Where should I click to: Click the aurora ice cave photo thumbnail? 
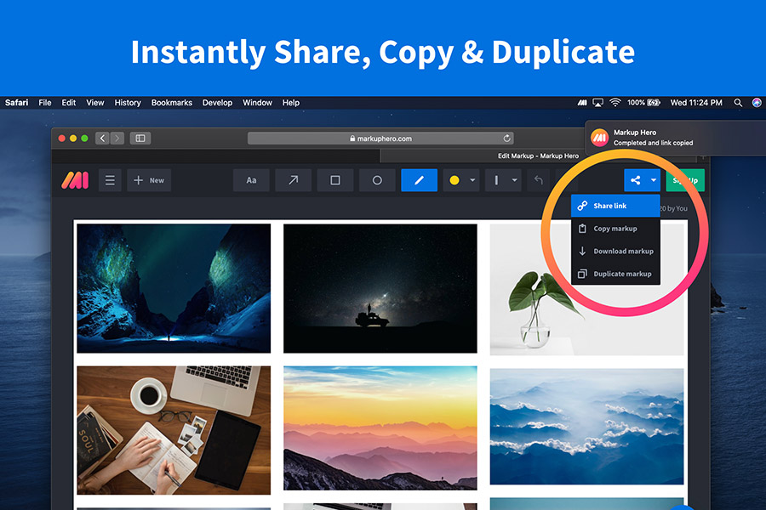[174, 288]
